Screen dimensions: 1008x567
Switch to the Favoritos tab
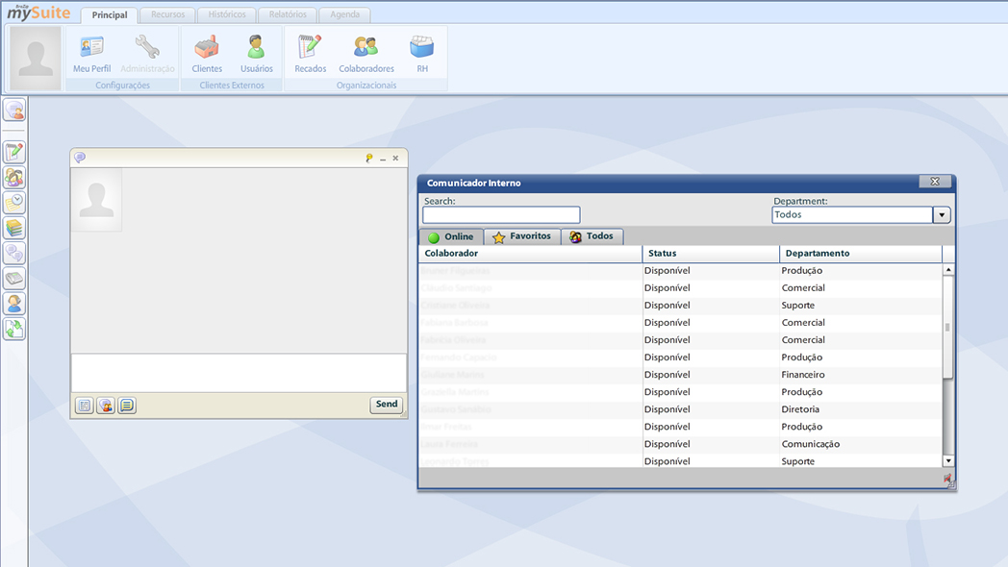tap(522, 236)
